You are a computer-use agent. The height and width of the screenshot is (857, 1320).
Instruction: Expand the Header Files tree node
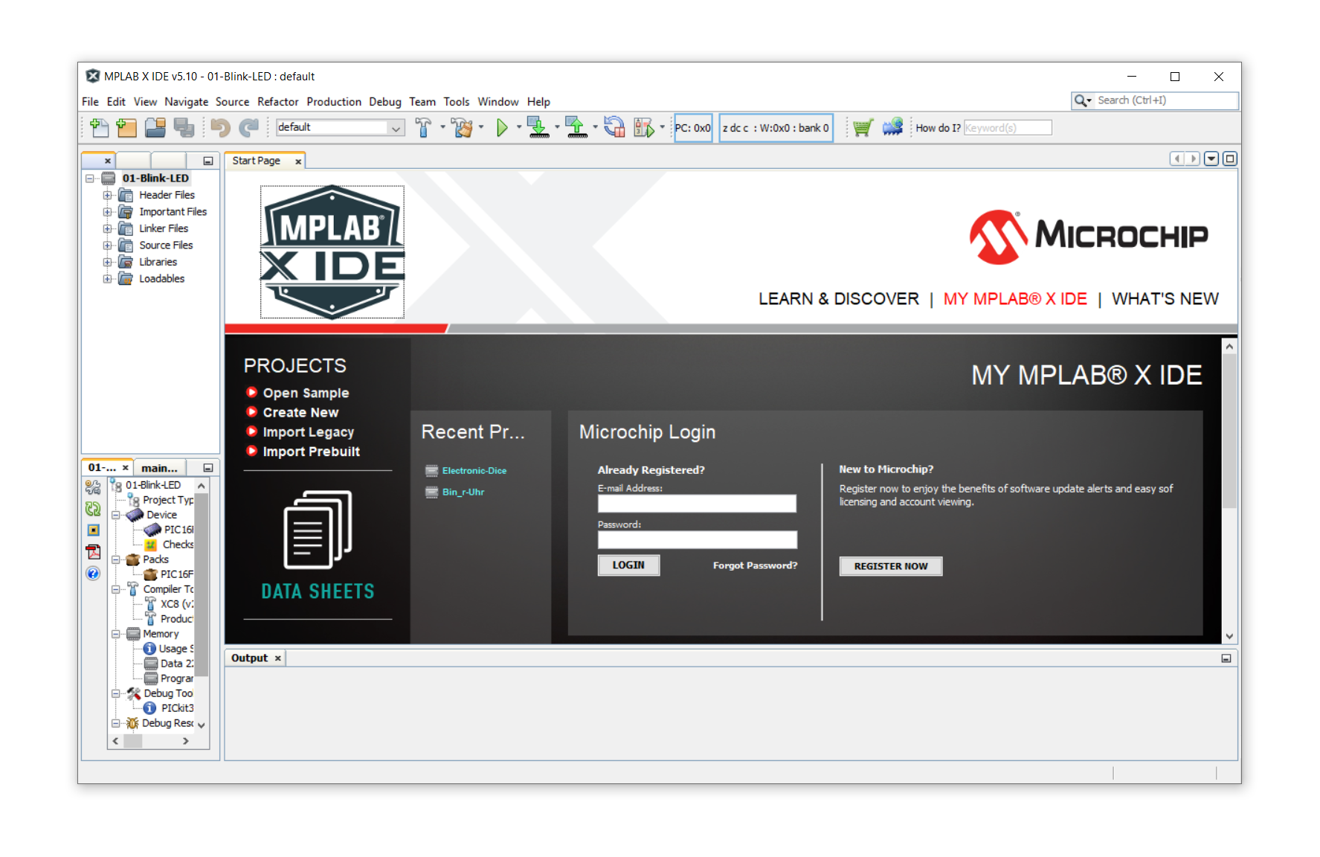point(108,196)
